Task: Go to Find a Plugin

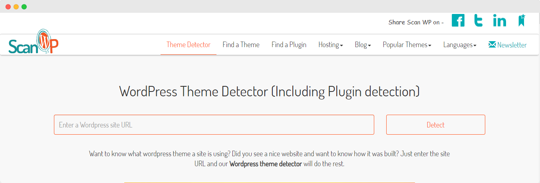Action: coord(289,45)
